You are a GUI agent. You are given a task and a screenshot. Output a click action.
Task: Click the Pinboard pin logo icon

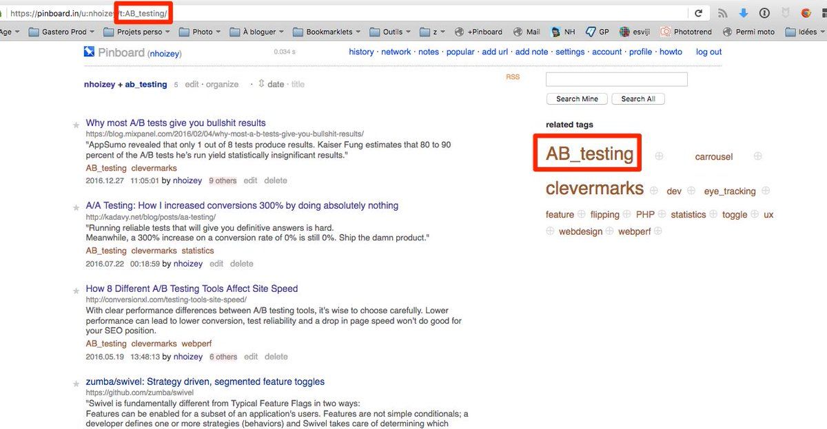(x=89, y=52)
